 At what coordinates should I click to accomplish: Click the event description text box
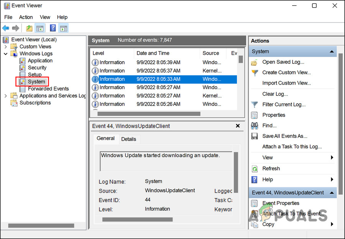click(x=166, y=161)
